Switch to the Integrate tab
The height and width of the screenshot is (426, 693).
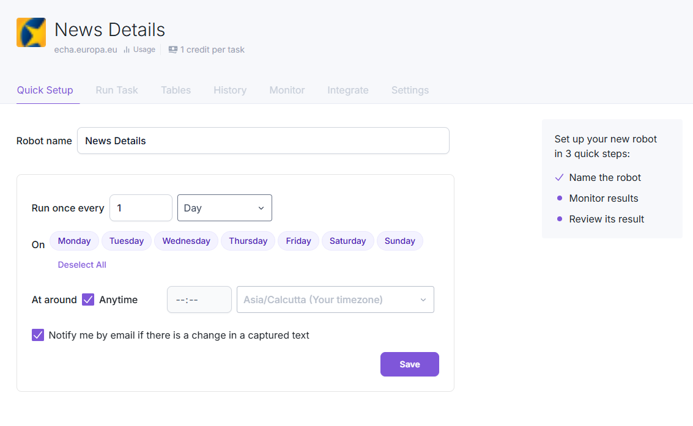point(348,90)
